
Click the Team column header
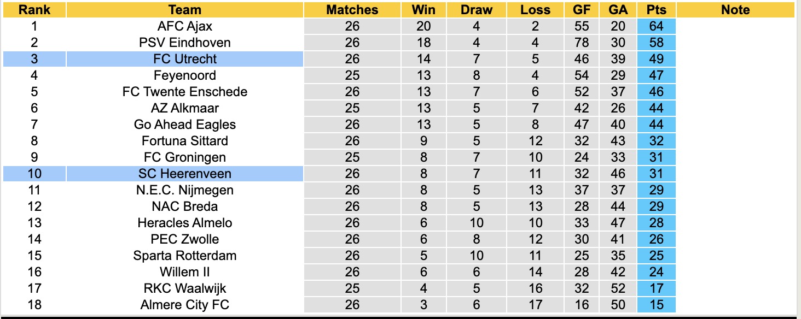[185, 10]
